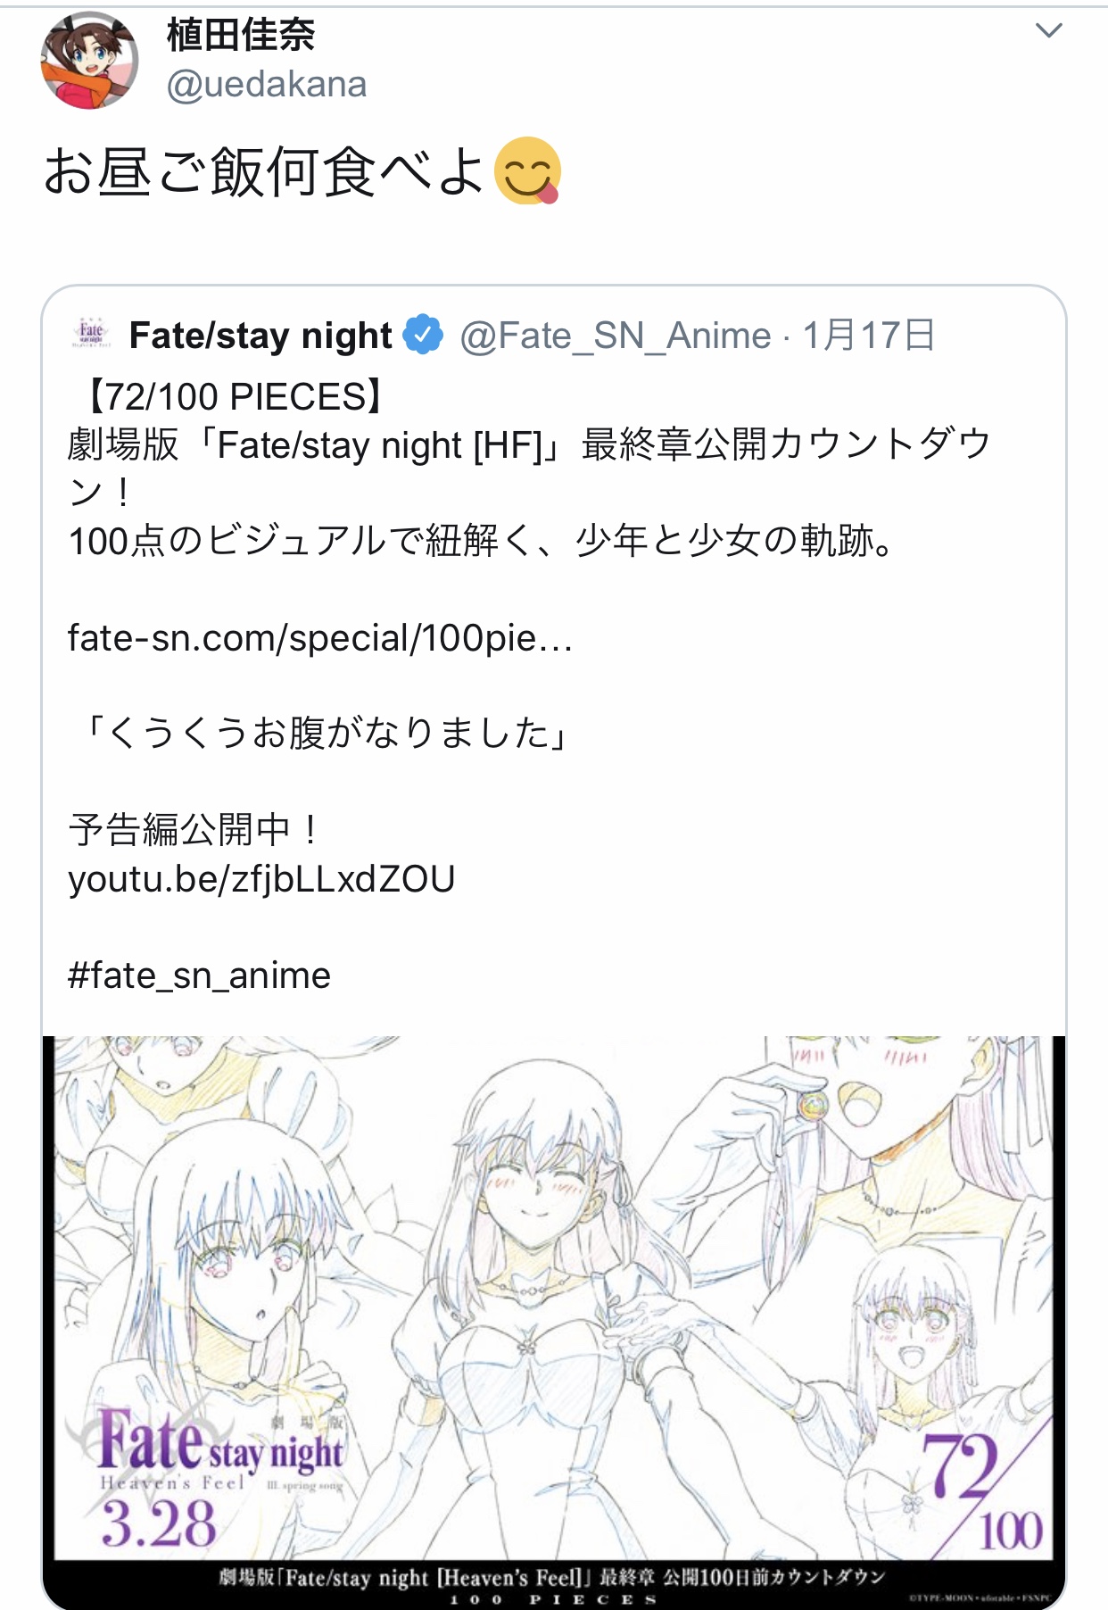1108x1610 pixels.
Task: View the 72/100 countdown illustration image
Action: [x=554, y=1321]
